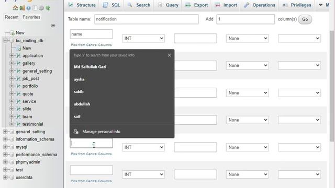The image size is (335, 188).
Task: Click the Operations wrench icon
Action: (247, 5)
